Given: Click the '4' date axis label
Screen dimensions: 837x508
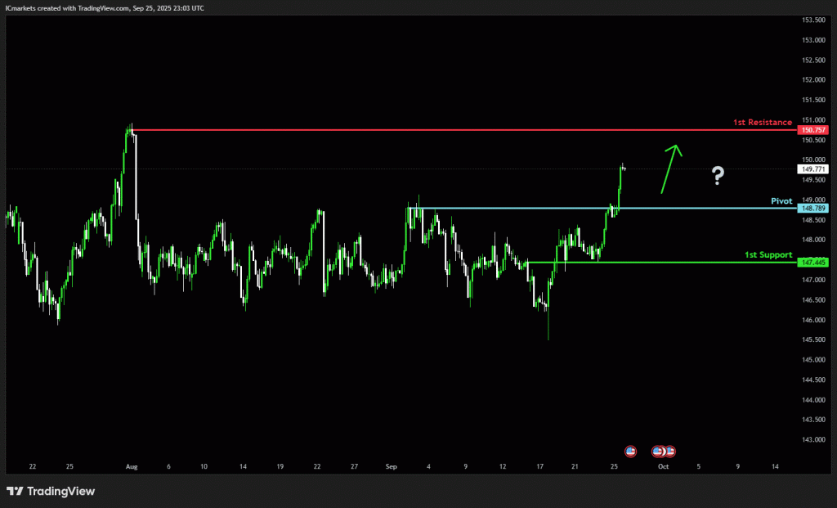Looking at the screenshot, I should tap(428, 466).
